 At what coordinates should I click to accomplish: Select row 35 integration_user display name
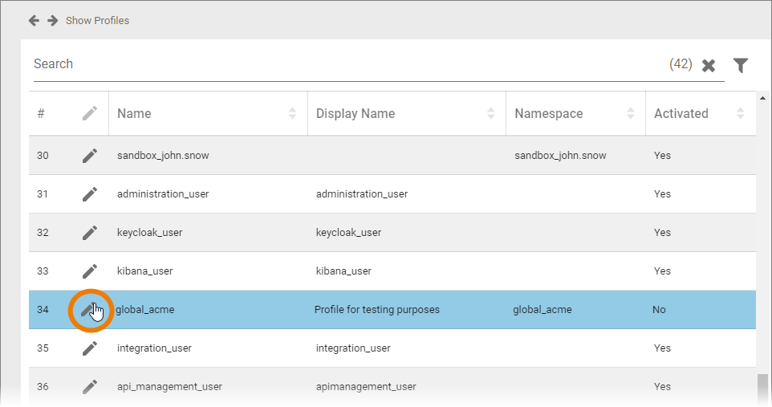353,348
